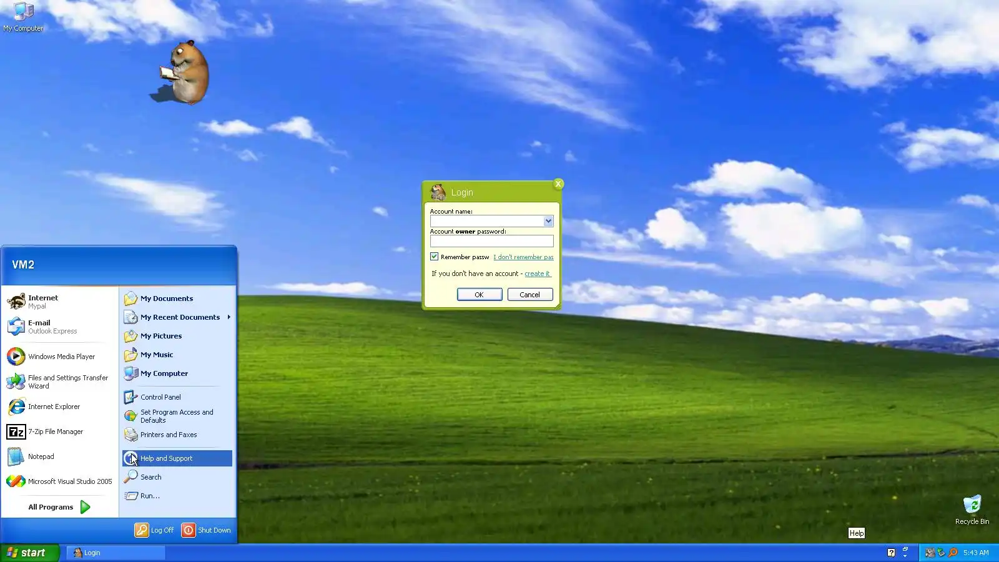The image size is (999, 562).
Task: Click the start button on the taskbar
Action: click(x=29, y=553)
